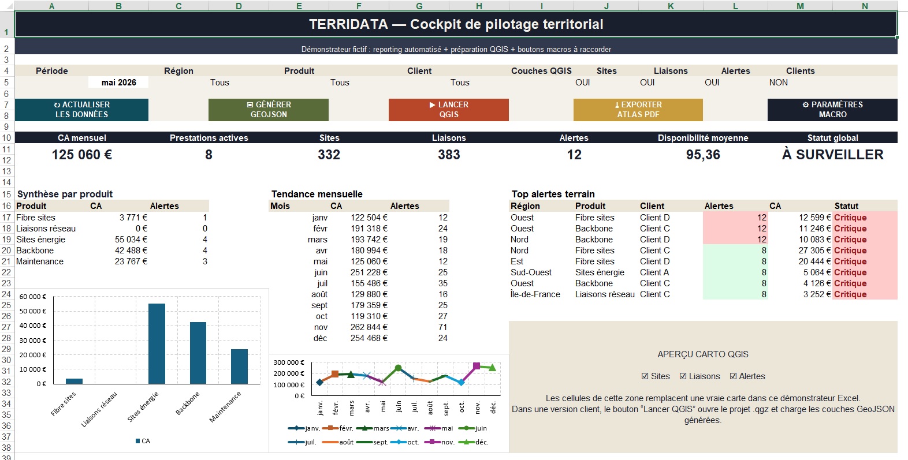908x460 pixels.
Task: Click the janv. legend entry in the line chart
Action: tap(304, 428)
